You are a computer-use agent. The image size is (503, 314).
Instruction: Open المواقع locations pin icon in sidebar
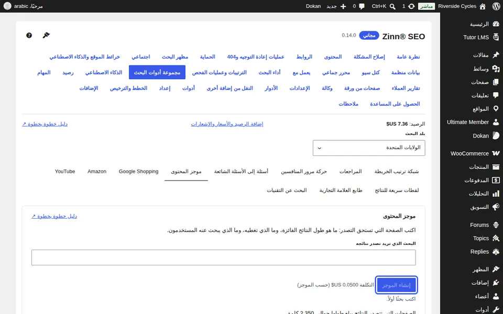click(496, 109)
